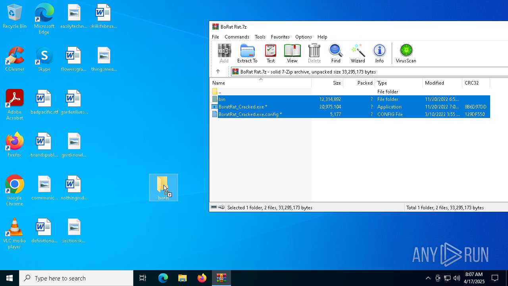Select the flowersgra... desktop document

(x=73, y=60)
